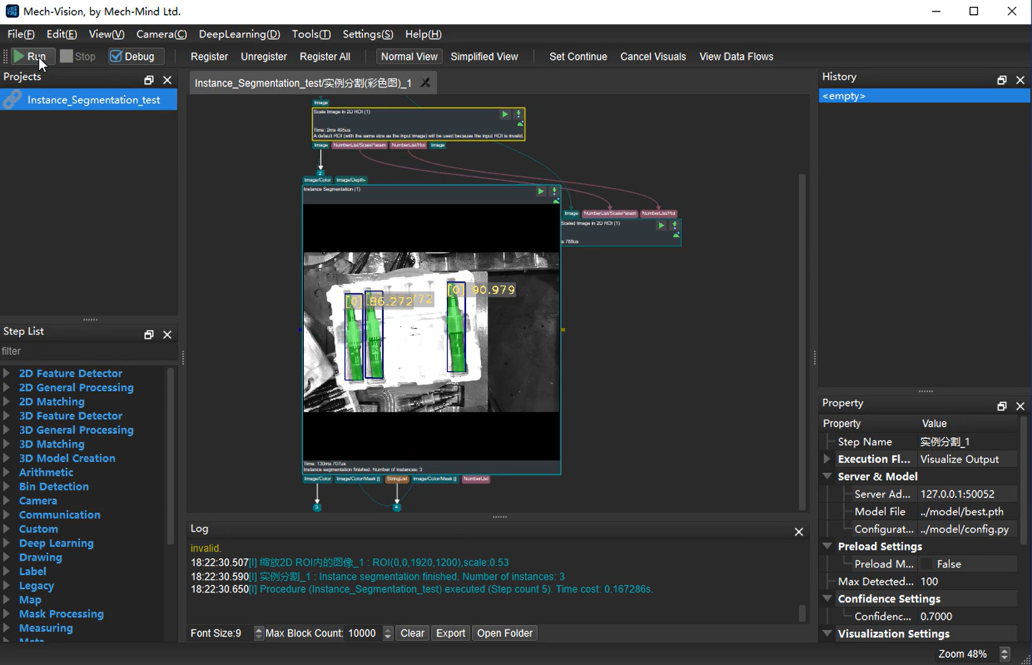Undock the Property panel
The image size is (1032, 665).
(x=1002, y=406)
